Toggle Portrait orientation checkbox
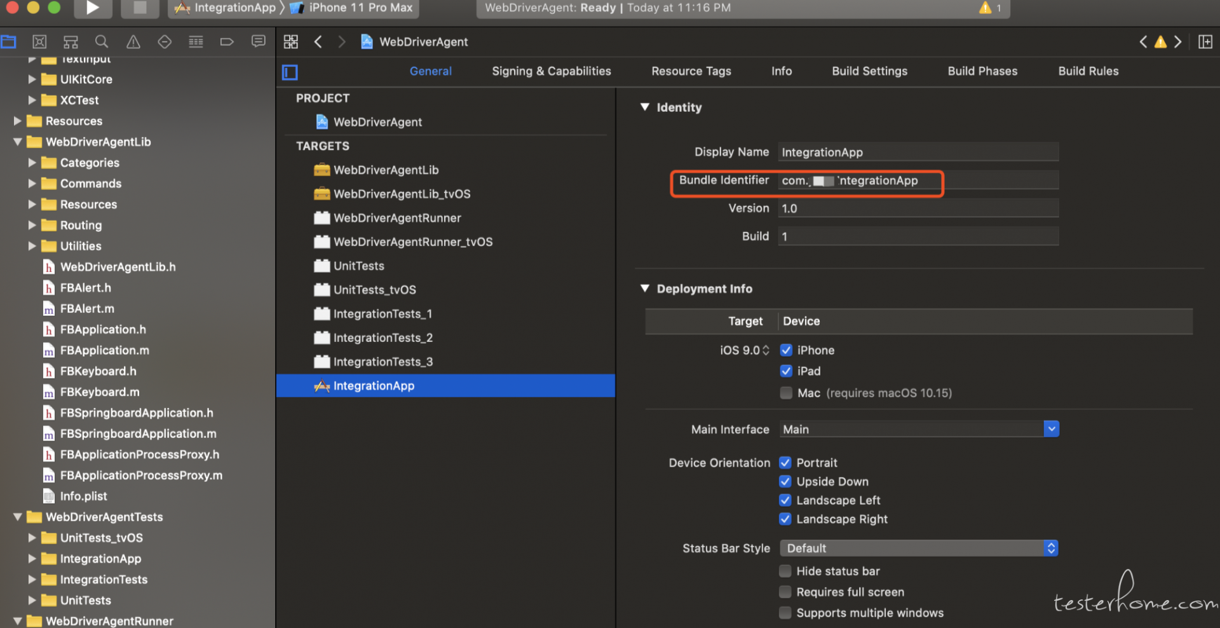This screenshot has width=1220, height=628. 785,463
